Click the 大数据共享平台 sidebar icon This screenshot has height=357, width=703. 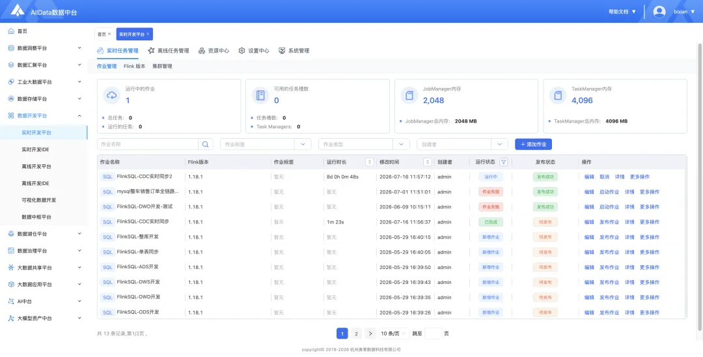[x=11, y=268]
